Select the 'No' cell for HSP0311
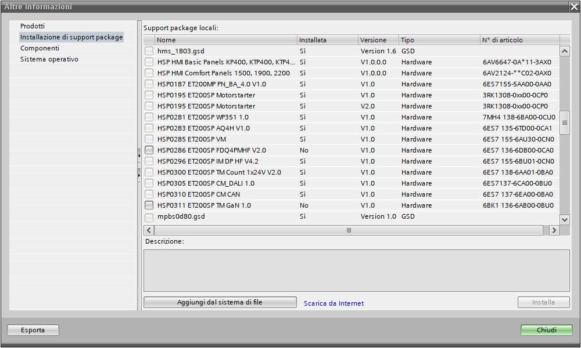Image resolution: width=581 pixels, height=348 pixels. pos(304,205)
